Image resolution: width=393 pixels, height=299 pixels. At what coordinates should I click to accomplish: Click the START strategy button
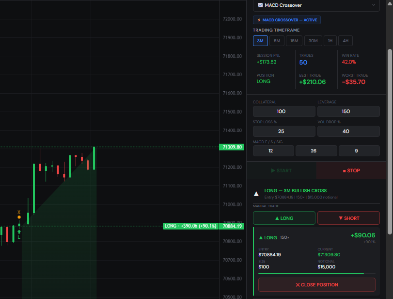(x=282, y=170)
